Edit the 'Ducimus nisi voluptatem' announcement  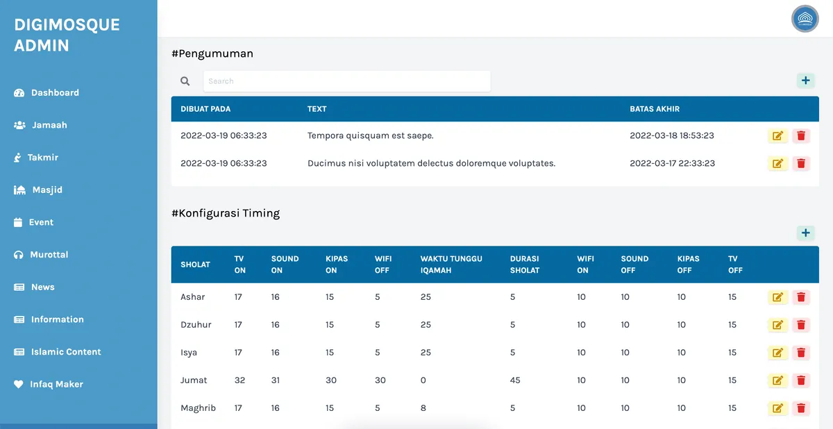pyautogui.click(x=777, y=164)
